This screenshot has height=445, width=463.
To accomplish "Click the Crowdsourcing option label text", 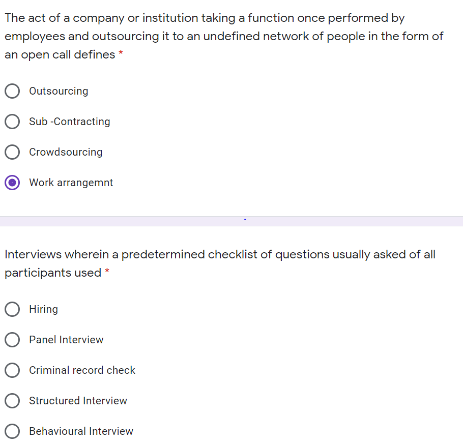I will [x=66, y=152].
